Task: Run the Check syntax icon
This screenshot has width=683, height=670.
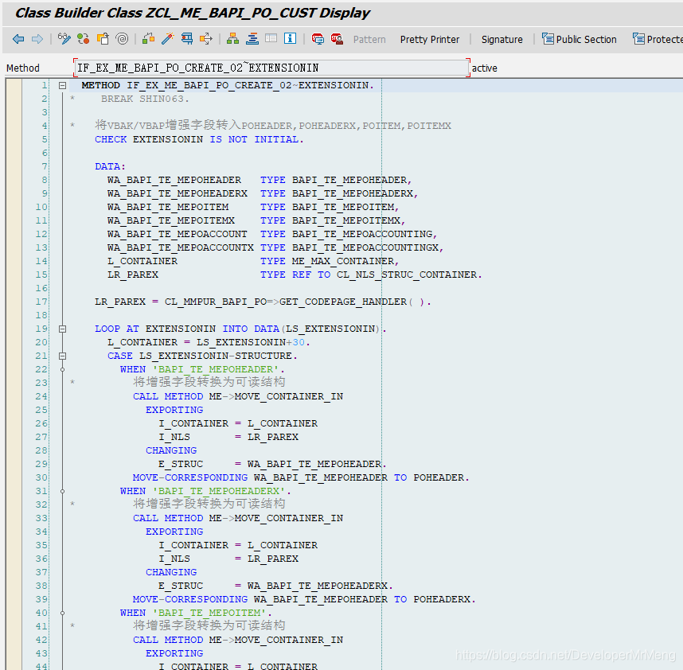Action: tap(149, 39)
